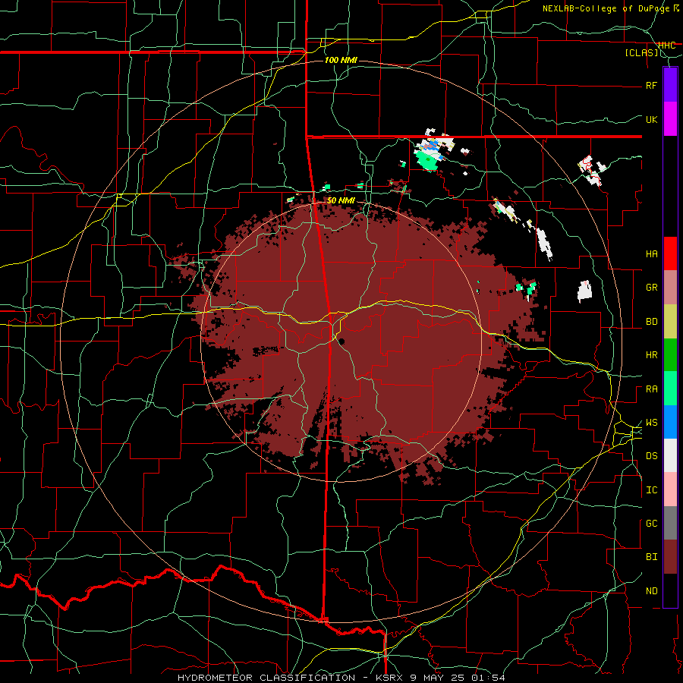The image size is (683, 683).
Task: Select the BD yellow legend swatch
Action: coord(670,321)
